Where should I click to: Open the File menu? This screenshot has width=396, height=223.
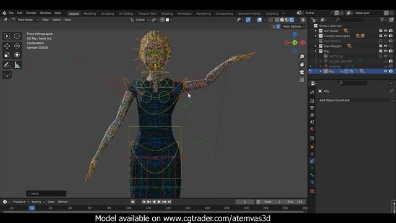click(x=11, y=13)
